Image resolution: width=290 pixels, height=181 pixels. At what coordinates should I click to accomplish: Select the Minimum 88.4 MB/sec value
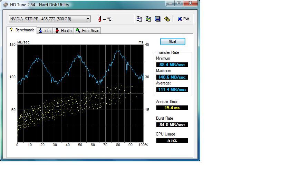pos(172,65)
